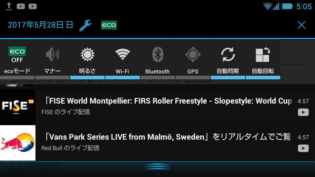Toggle manner mode sound tile
The height and width of the screenshot is (177, 315).
[x=52, y=59]
